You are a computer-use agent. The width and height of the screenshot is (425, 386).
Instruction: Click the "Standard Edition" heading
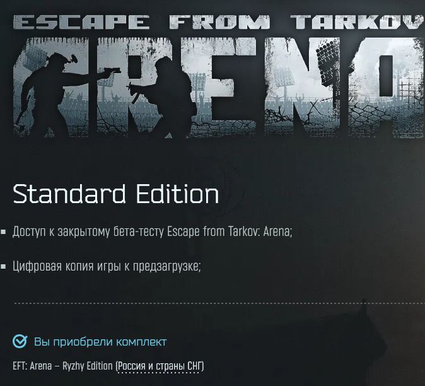[x=116, y=194]
